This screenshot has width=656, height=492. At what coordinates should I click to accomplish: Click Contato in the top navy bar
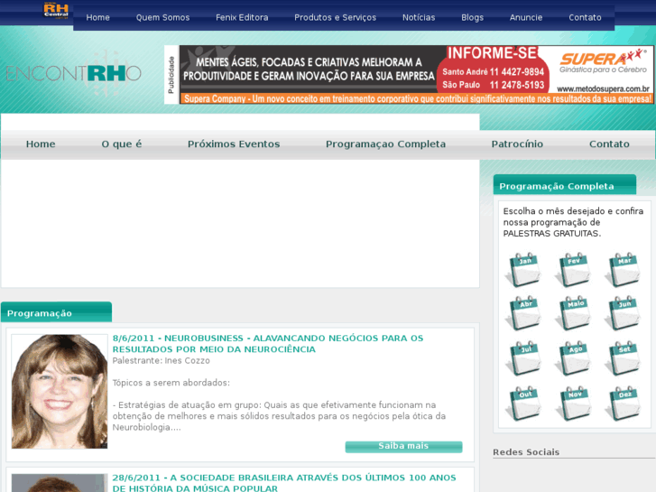[585, 17]
